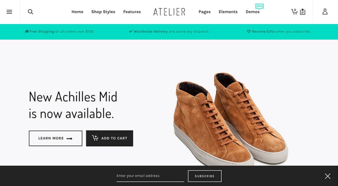Screen dimensions: 338x186
Task: Expand the Elements menu
Action: point(228,12)
